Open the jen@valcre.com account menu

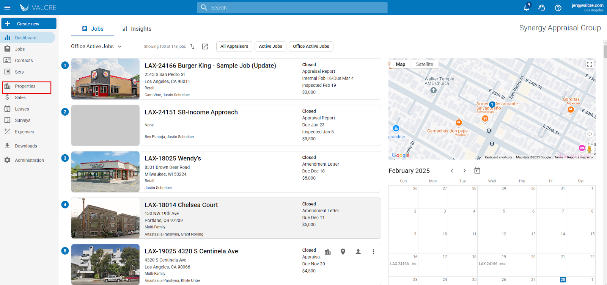point(587,8)
